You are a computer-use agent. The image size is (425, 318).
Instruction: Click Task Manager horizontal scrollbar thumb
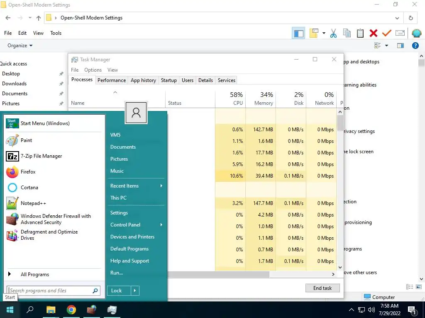point(218,274)
